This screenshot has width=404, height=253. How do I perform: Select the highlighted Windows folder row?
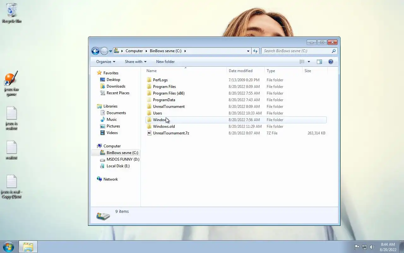tap(236, 120)
